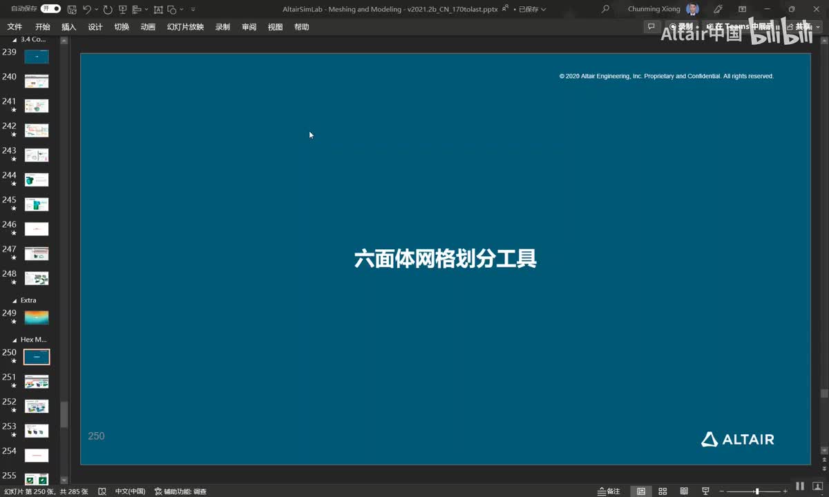The image size is (829, 497).
Task: Collapse the 'Hex M...' section in slide panel
Action: pos(15,340)
